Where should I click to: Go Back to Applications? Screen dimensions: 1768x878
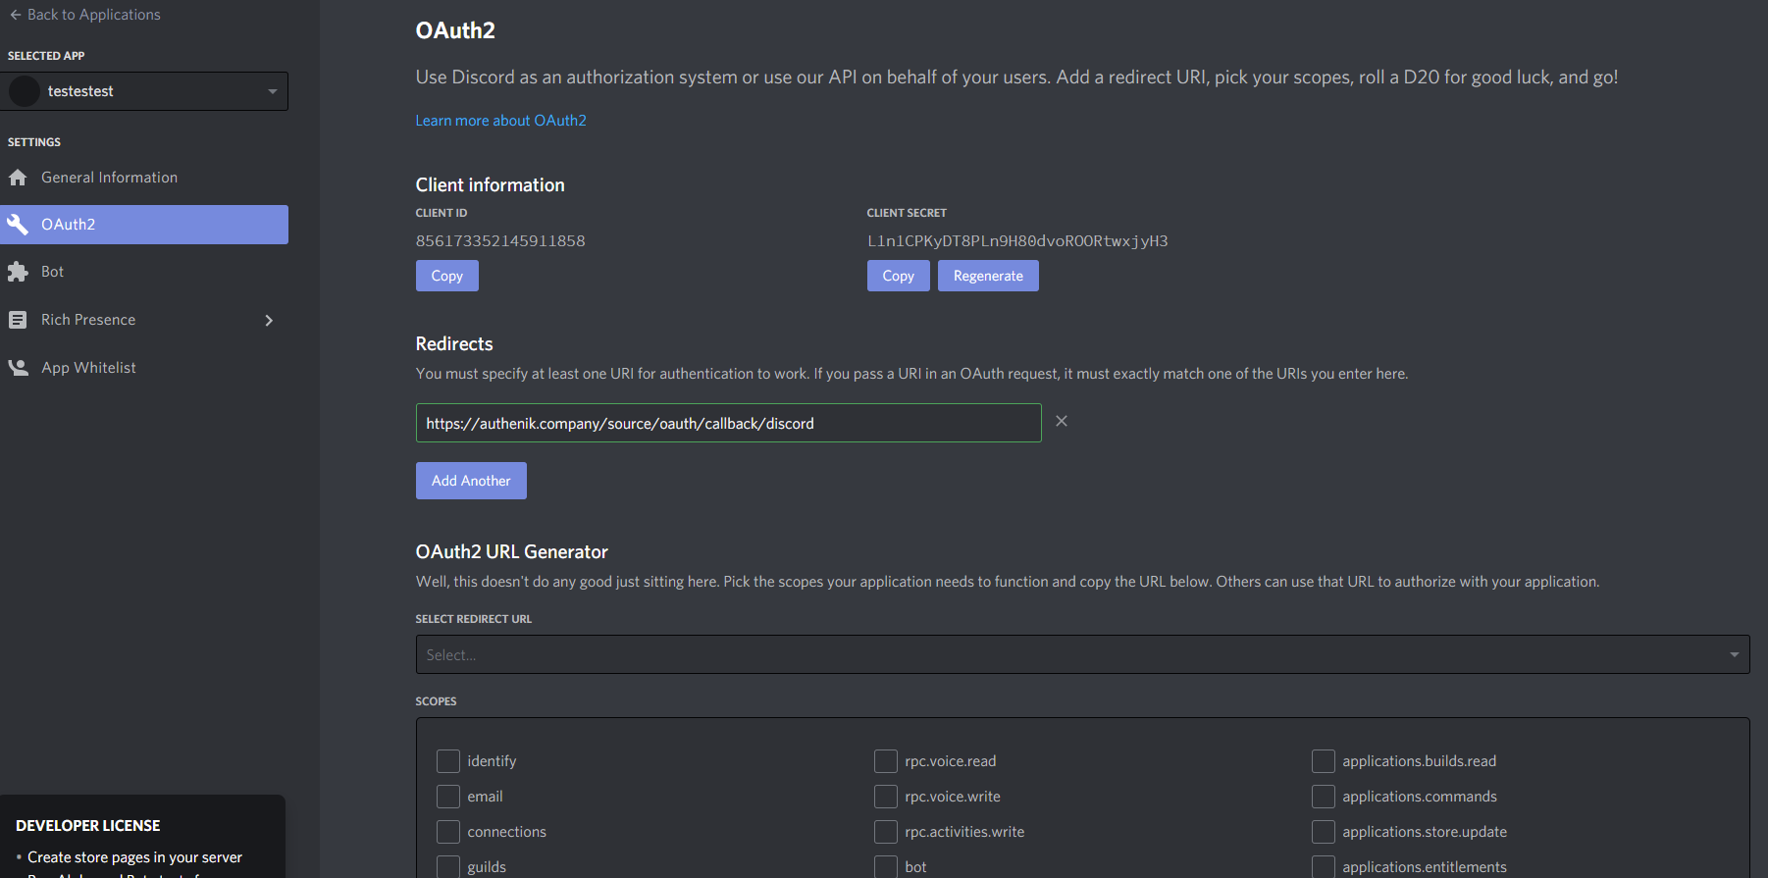(93, 15)
